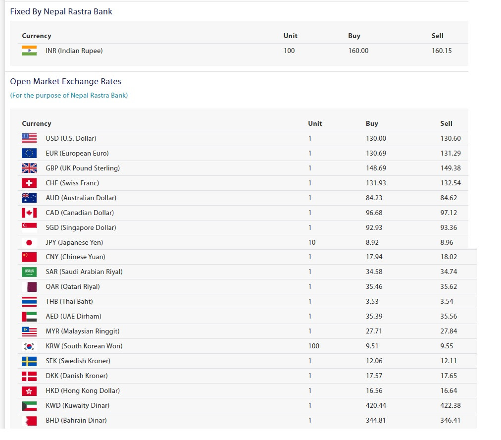This screenshot has width=501, height=440.
Task: Click the Thailand flag icon
Action: click(29, 302)
